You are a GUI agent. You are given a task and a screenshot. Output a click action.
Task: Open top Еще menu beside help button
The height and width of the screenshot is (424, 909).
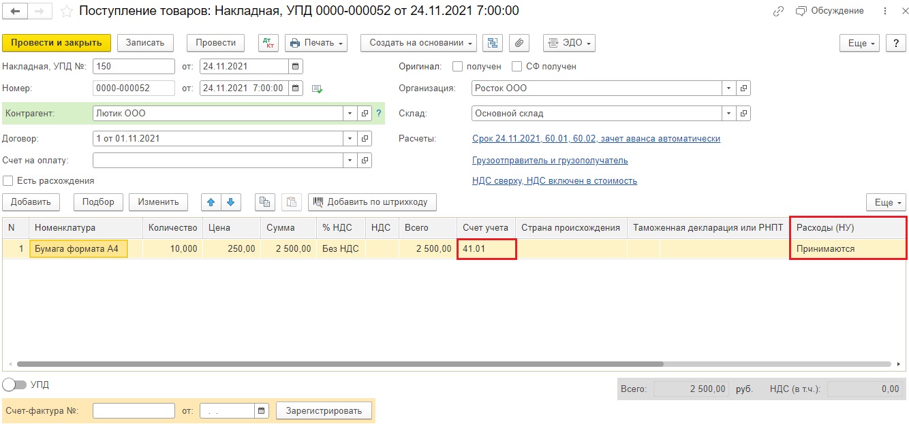click(x=859, y=43)
